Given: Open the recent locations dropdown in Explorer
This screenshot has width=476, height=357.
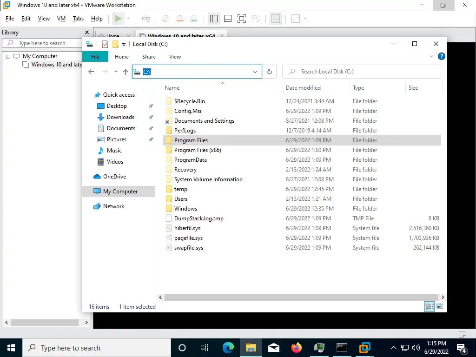Looking at the screenshot, I should (x=116, y=72).
